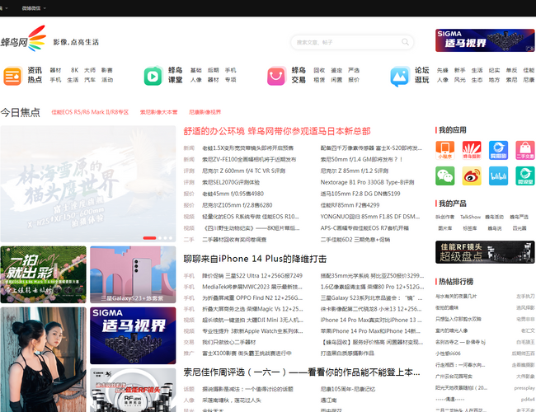
Task: Open article 二手器材回收有奖问卷调查
Action: (234, 240)
